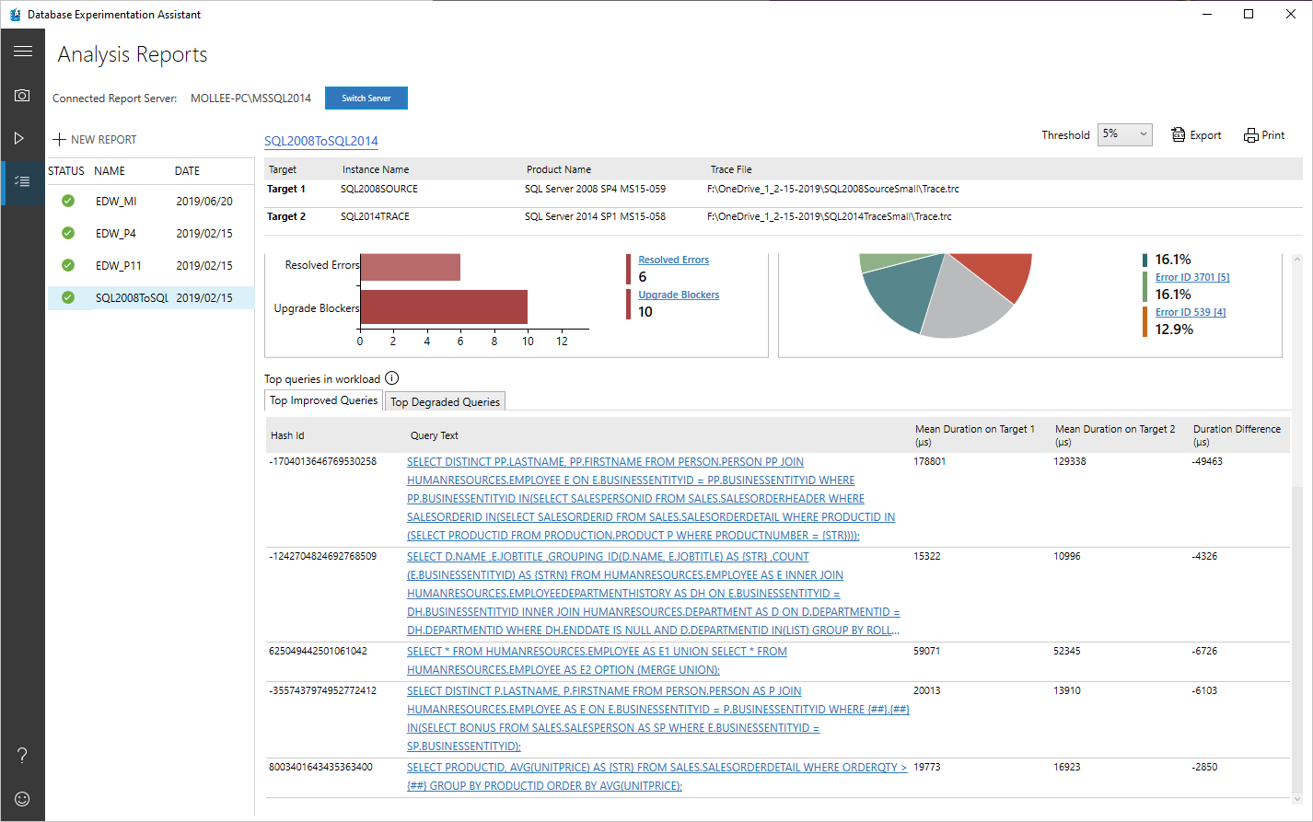The width and height of the screenshot is (1313, 822).
Task: Click the Hash Id column header
Action: [287, 435]
